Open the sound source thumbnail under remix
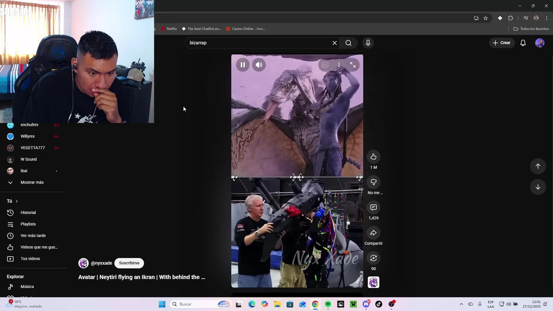 pos(373,282)
